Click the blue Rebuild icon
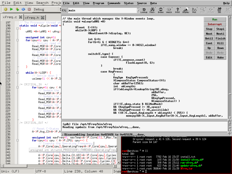The image size is (232, 174). (x=23, y=9)
